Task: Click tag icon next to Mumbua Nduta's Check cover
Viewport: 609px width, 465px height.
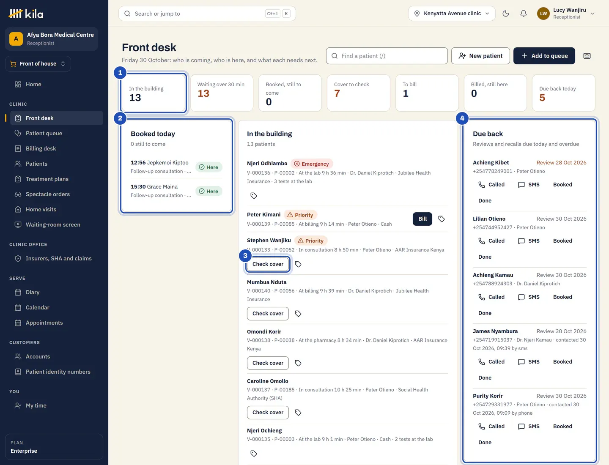Action: coord(298,314)
